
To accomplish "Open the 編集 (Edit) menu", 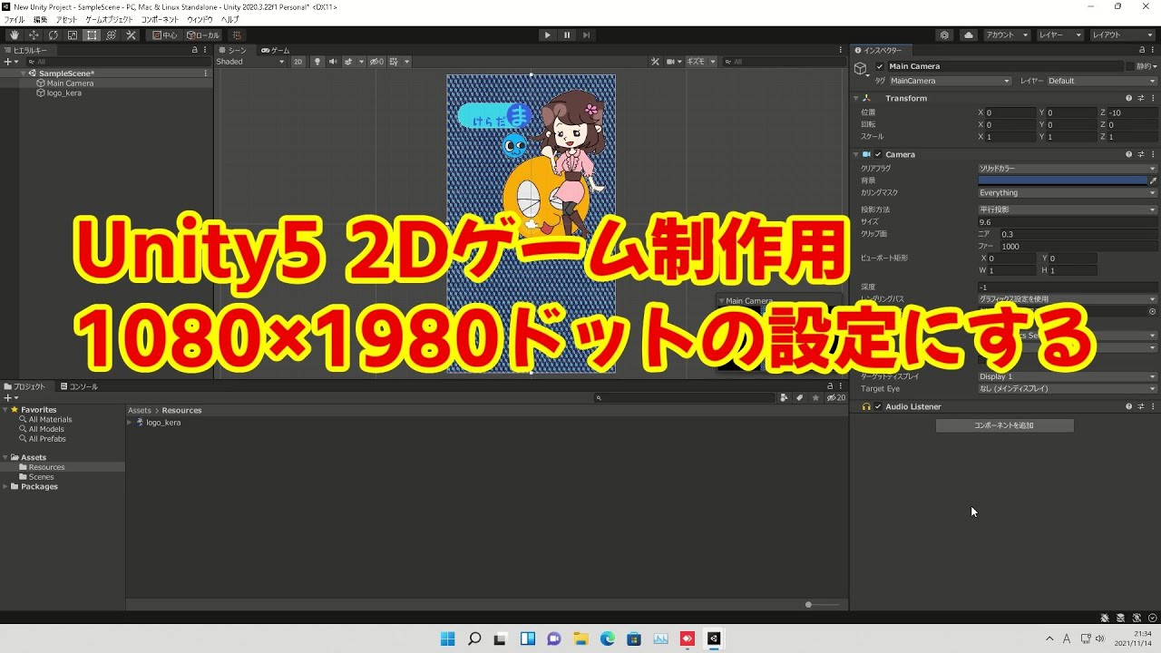I will [40, 19].
